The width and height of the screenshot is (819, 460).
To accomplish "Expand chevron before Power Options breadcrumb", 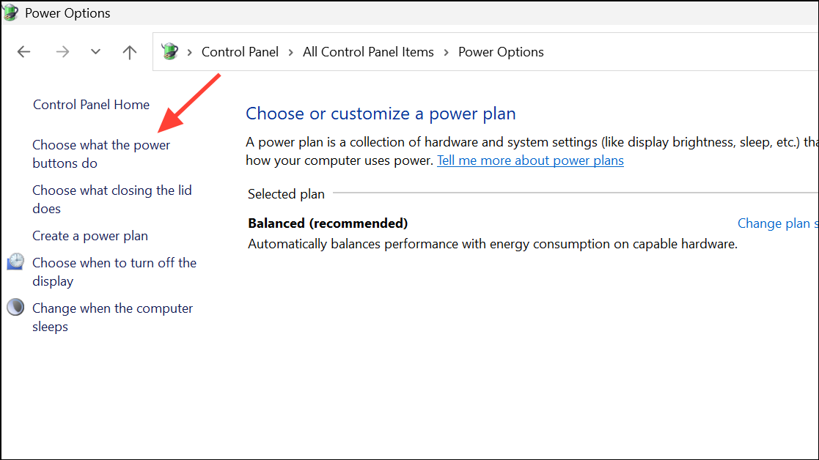I will click(x=447, y=52).
